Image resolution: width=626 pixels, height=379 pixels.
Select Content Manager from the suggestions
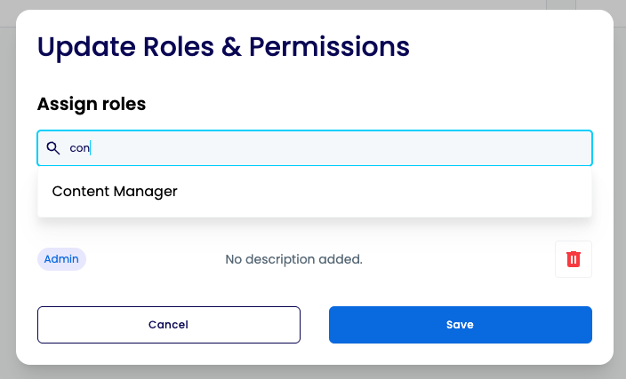click(115, 192)
